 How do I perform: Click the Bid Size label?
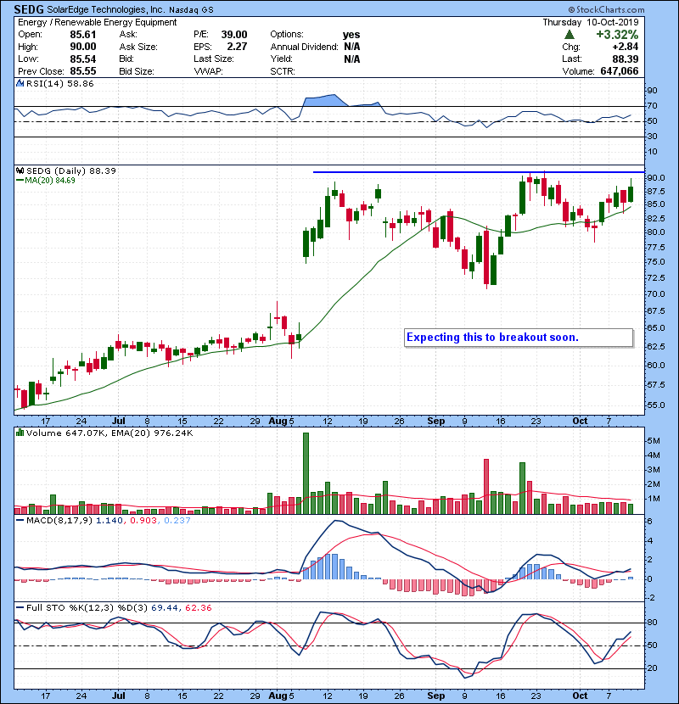[x=137, y=71]
